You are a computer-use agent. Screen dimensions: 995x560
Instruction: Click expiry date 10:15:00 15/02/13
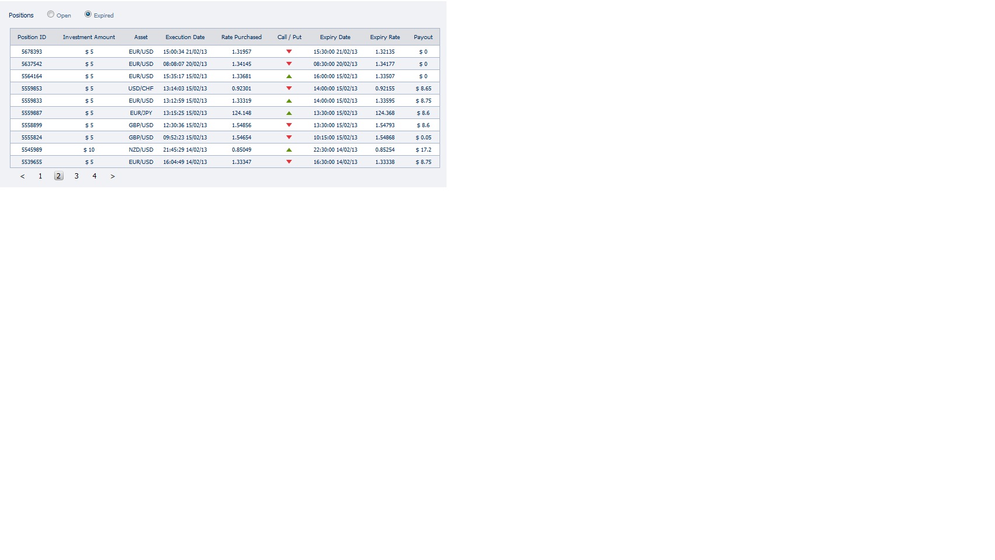[335, 138]
